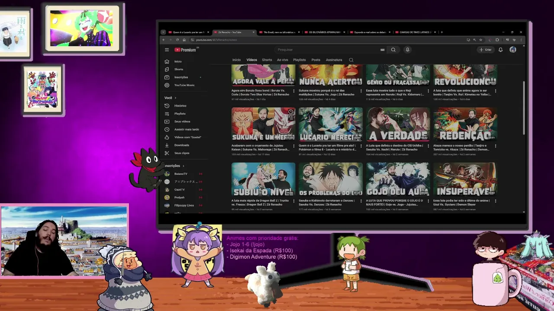Open options menu for Tanjiro Vs. Rui video
Screen dimensions: 554x311
[496, 91]
